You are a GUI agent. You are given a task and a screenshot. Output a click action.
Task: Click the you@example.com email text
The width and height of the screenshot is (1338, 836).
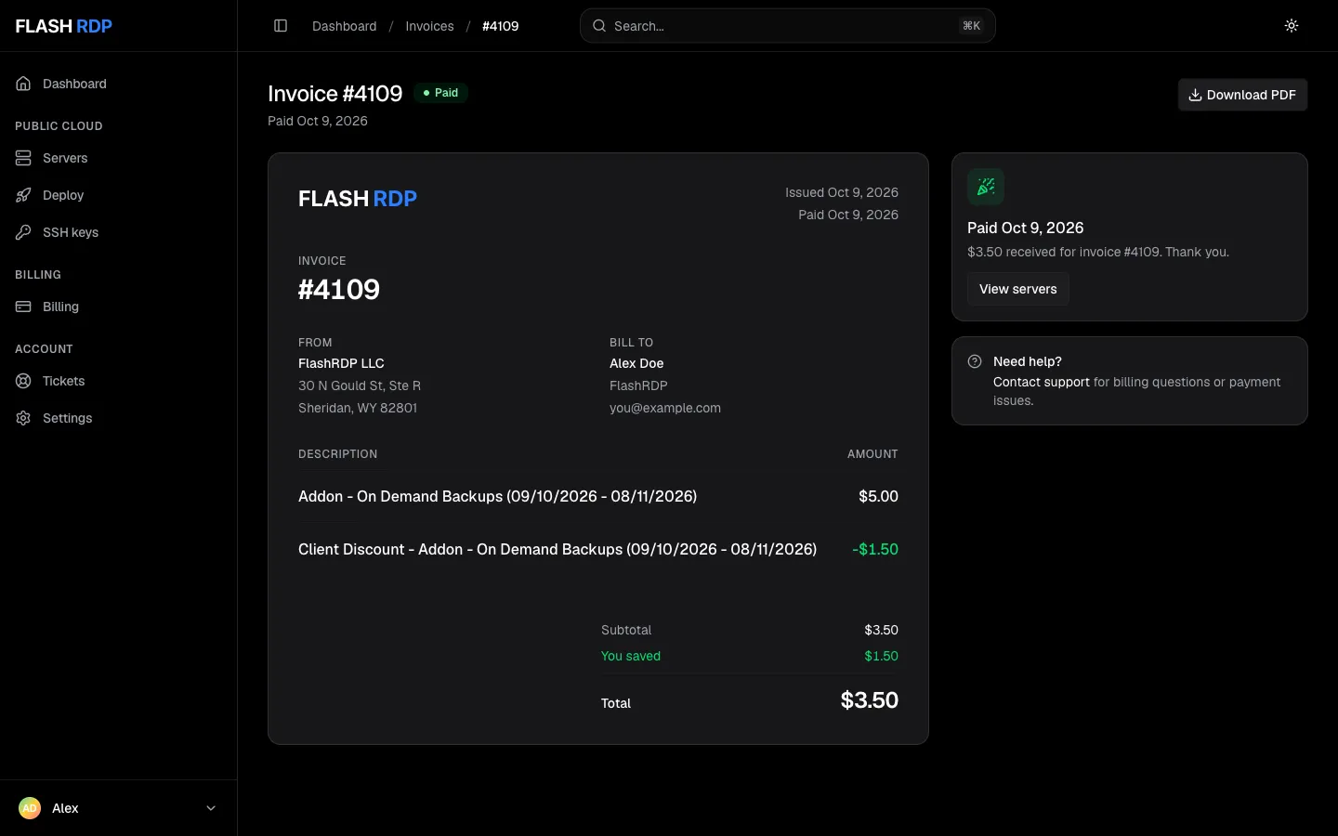tap(665, 408)
